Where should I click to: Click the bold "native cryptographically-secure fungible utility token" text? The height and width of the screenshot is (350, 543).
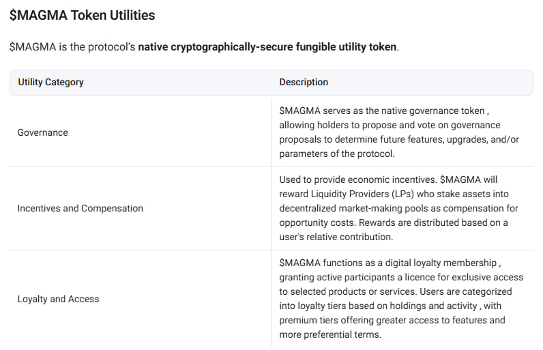(x=267, y=47)
